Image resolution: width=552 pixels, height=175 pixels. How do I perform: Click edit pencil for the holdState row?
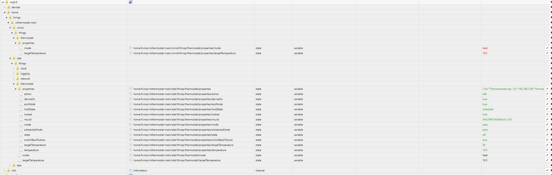pyautogui.click(x=547, y=109)
